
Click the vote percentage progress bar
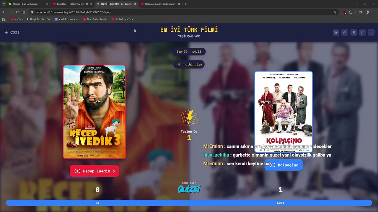pyautogui.click(x=189, y=203)
